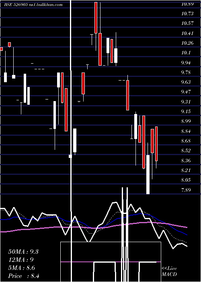This screenshot has height=282, width=201.
Task: Select the white candle reaching the 7.89 low
Action: (148, 174)
